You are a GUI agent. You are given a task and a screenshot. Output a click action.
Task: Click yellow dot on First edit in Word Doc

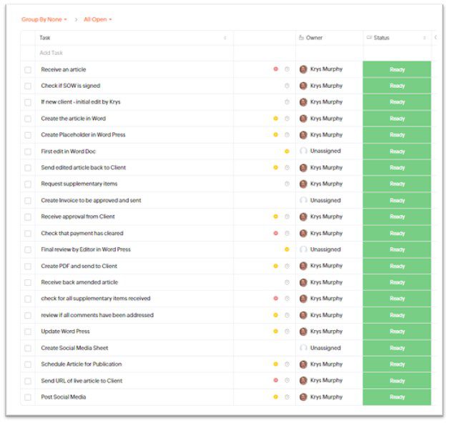[287, 151]
